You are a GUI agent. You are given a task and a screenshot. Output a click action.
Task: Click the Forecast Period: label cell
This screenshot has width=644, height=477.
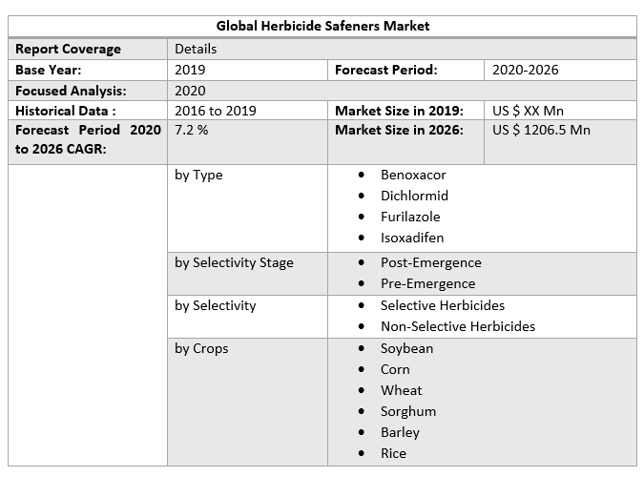(385, 70)
